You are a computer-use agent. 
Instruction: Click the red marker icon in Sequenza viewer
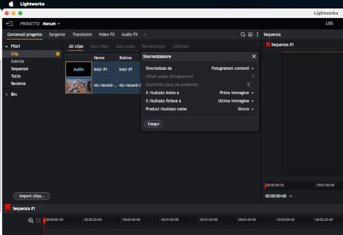tap(268, 45)
